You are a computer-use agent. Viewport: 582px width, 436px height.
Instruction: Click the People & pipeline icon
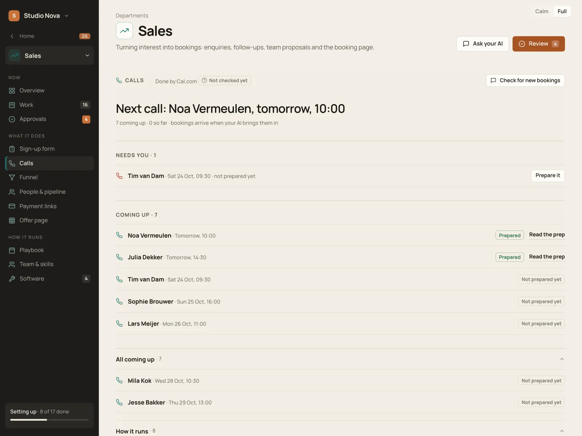coord(12,192)
